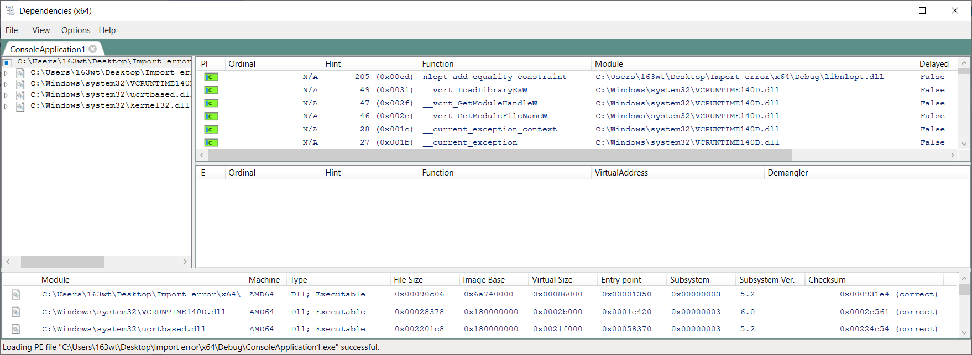Click the Dependencies app icon in title bar
The width and height of the screenshot is (972, 355).
[x=10, y=10]
